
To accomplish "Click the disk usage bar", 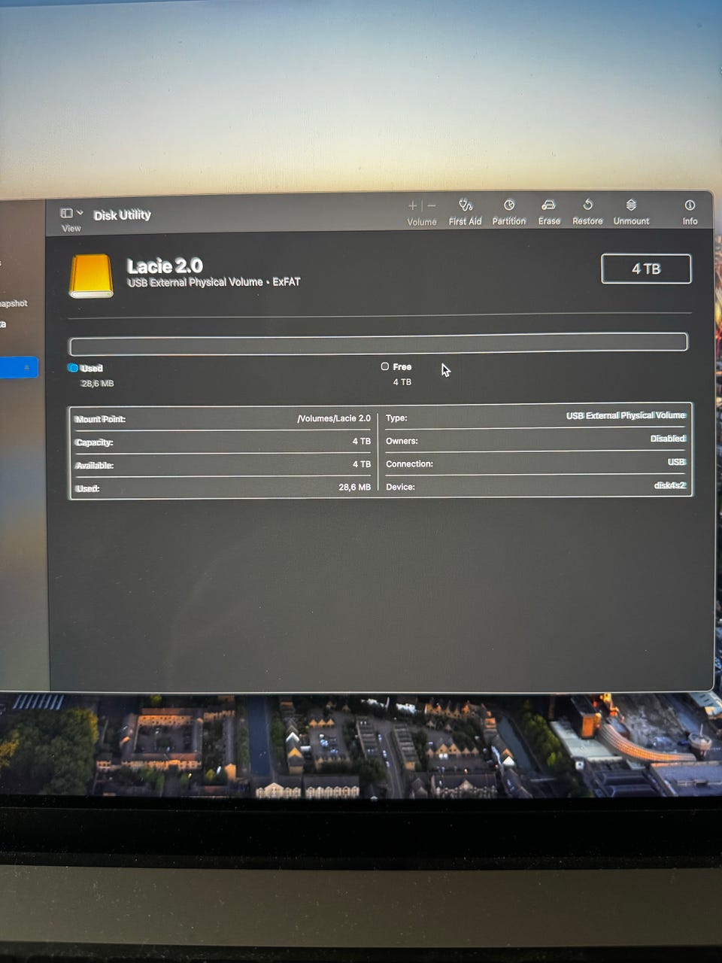I will tap(378, 344).
